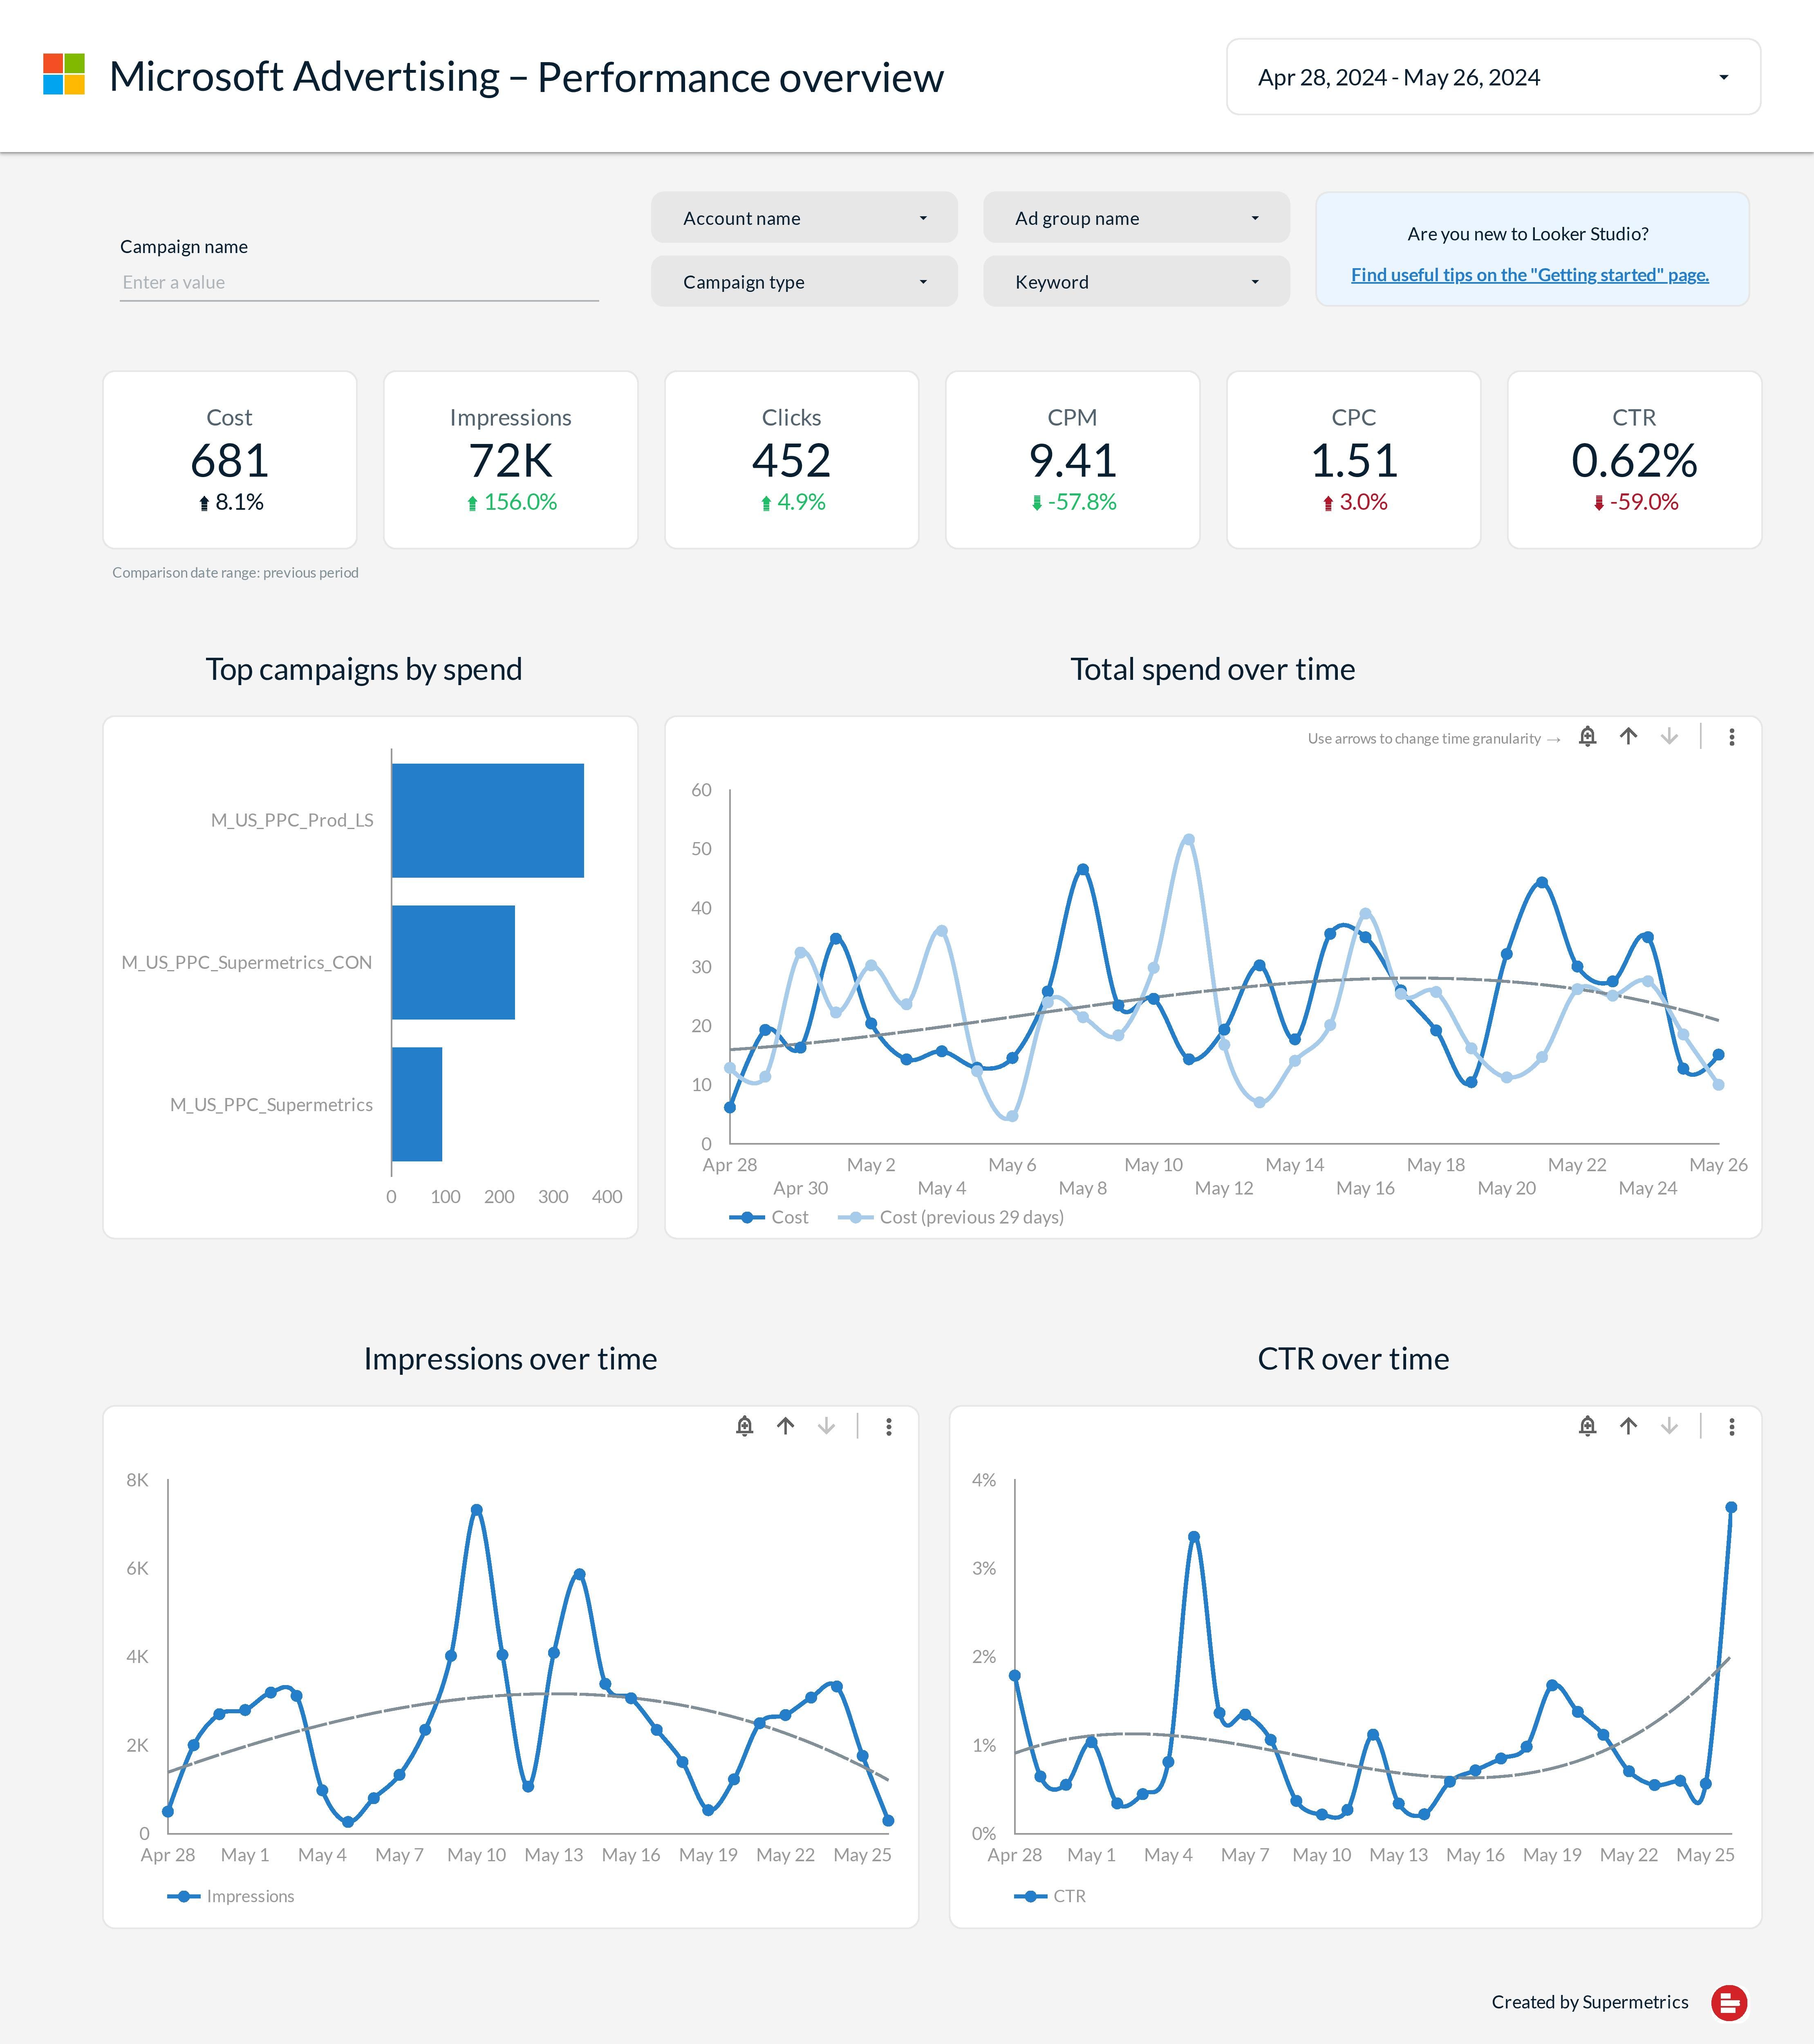Click alert bell icon on CTR chart
This screenshot has width=1814, height=2044.
click(x=1587, y=1426)
